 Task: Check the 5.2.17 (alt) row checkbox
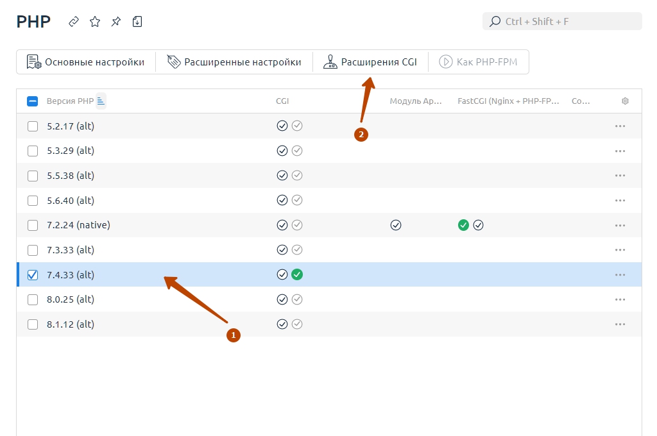click(x=33, y=126)
